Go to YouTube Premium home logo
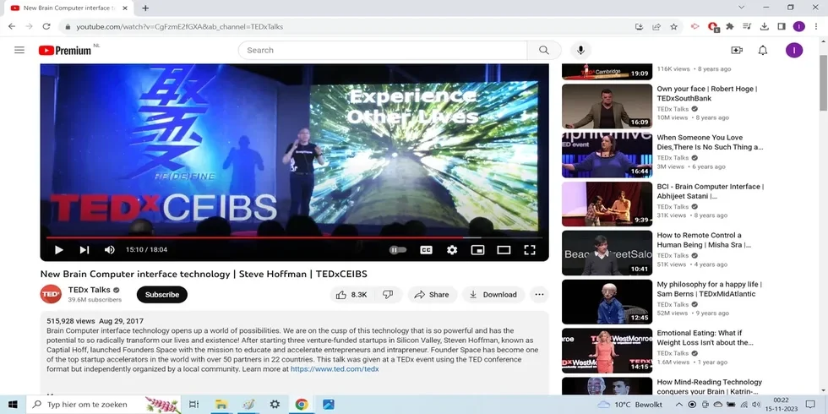The height and width of the screenshot is (414, 828). coord(65,50)
